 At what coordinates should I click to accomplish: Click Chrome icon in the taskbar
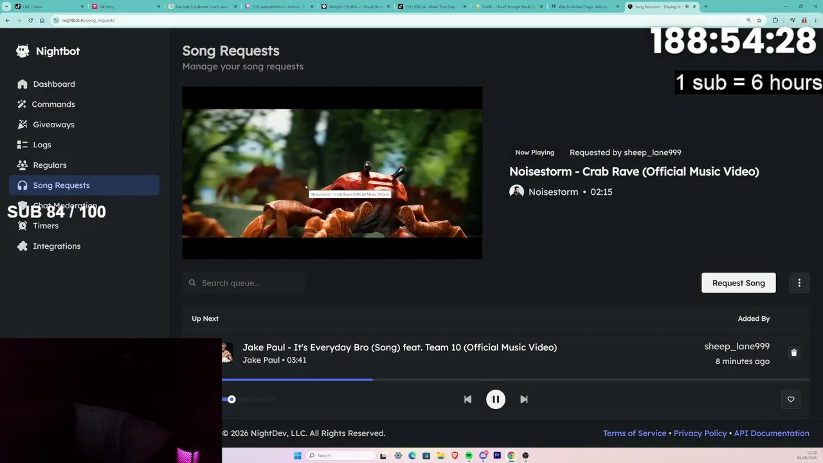tap(511, 456)
